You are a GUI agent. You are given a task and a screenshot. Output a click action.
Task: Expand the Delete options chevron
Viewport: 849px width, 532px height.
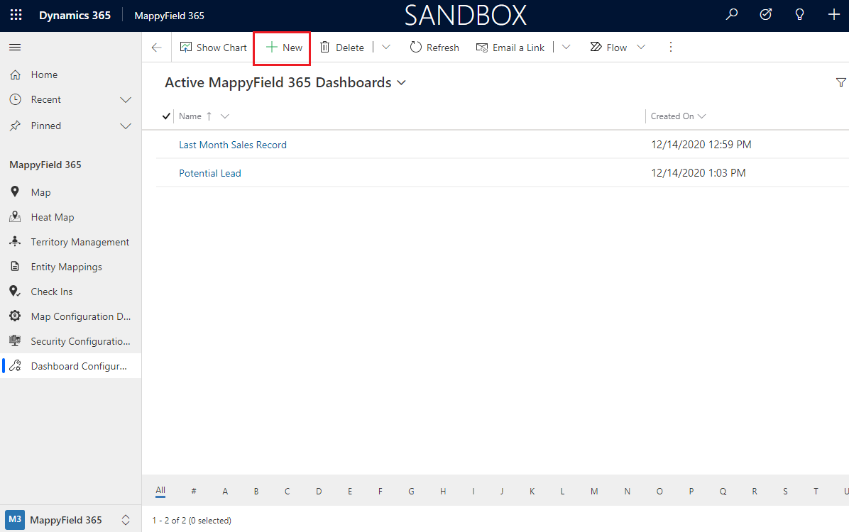386,47
